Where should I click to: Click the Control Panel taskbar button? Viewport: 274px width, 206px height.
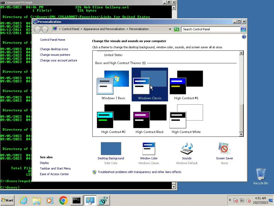pyautogui.click(x=90, y=200)
